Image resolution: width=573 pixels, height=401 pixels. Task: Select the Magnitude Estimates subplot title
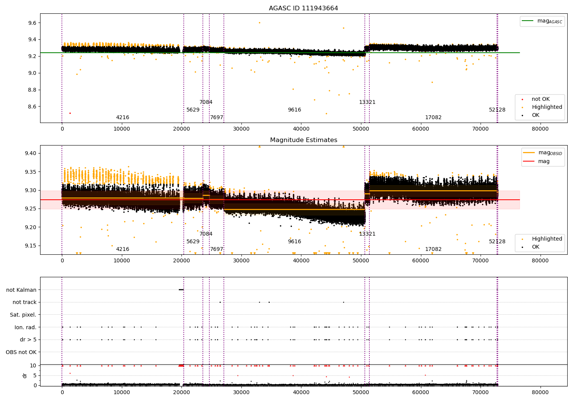(303, 140)
